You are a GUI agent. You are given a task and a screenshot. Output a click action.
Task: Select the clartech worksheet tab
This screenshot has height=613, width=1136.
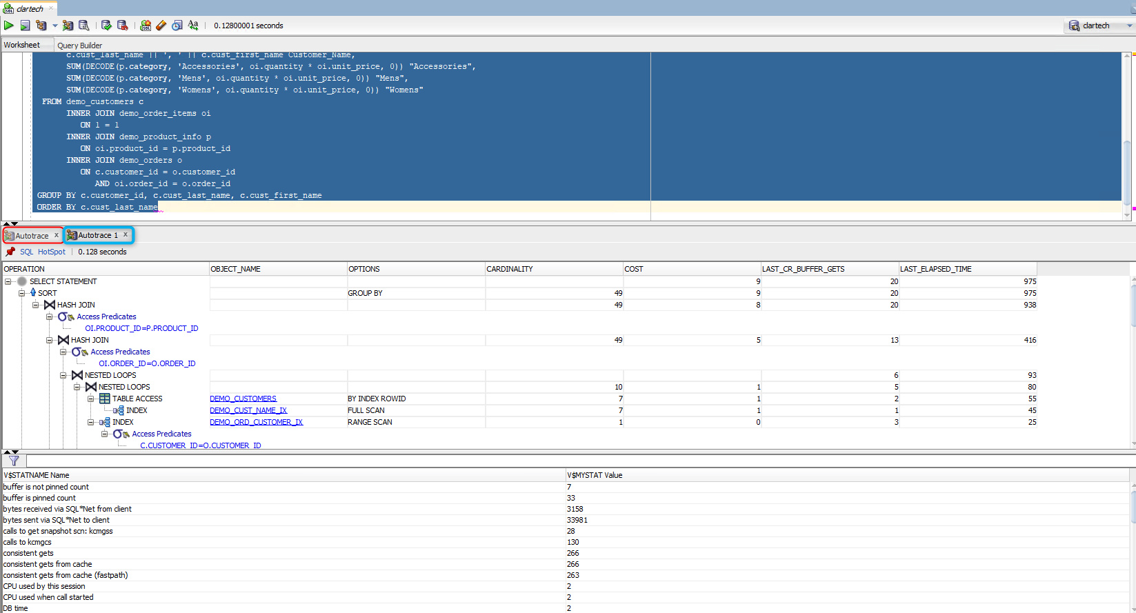30,8
